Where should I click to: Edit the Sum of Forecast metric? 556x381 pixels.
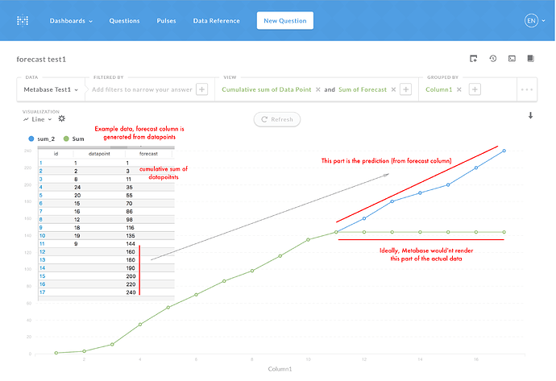pyautogui.click(x=363, y=89)
